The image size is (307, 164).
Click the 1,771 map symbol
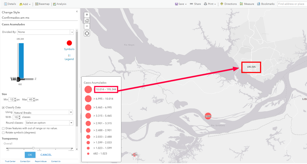tap(134, 155)
